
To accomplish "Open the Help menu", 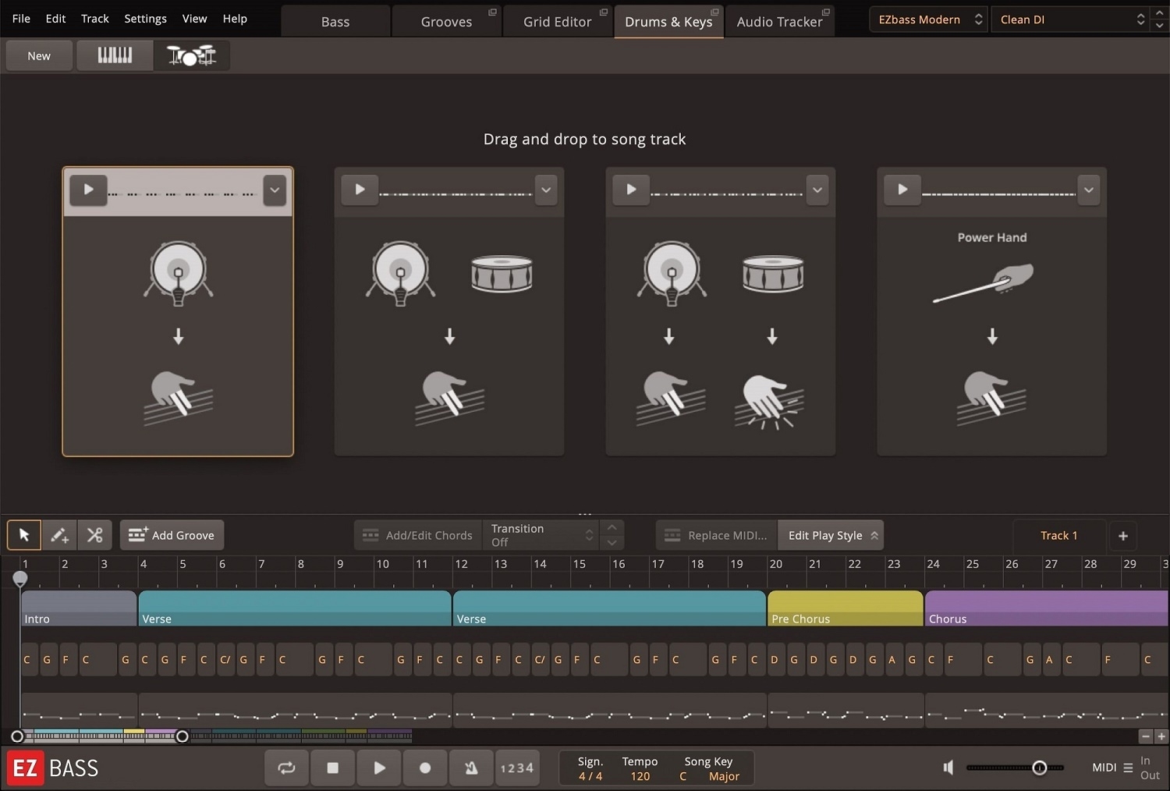I will pos(235,19).
